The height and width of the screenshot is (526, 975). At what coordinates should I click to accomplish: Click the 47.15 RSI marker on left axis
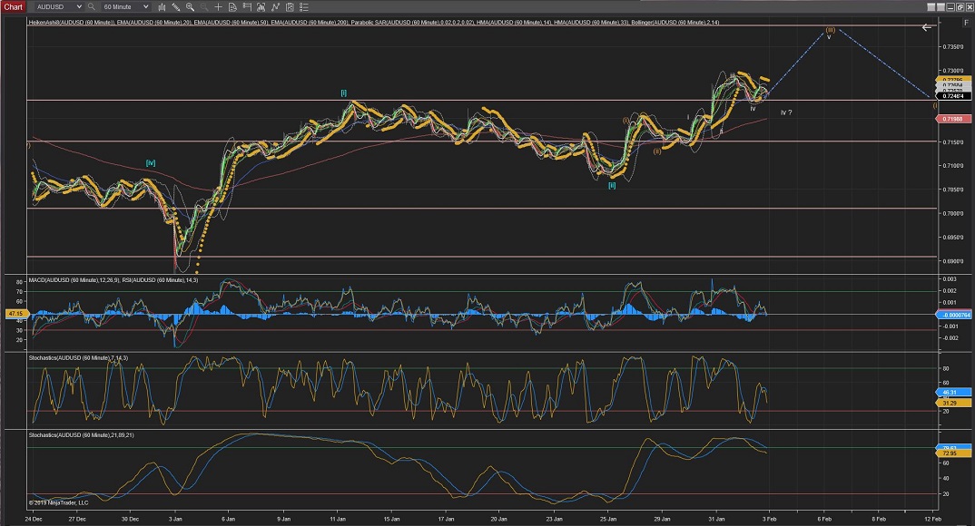[15, 314]
